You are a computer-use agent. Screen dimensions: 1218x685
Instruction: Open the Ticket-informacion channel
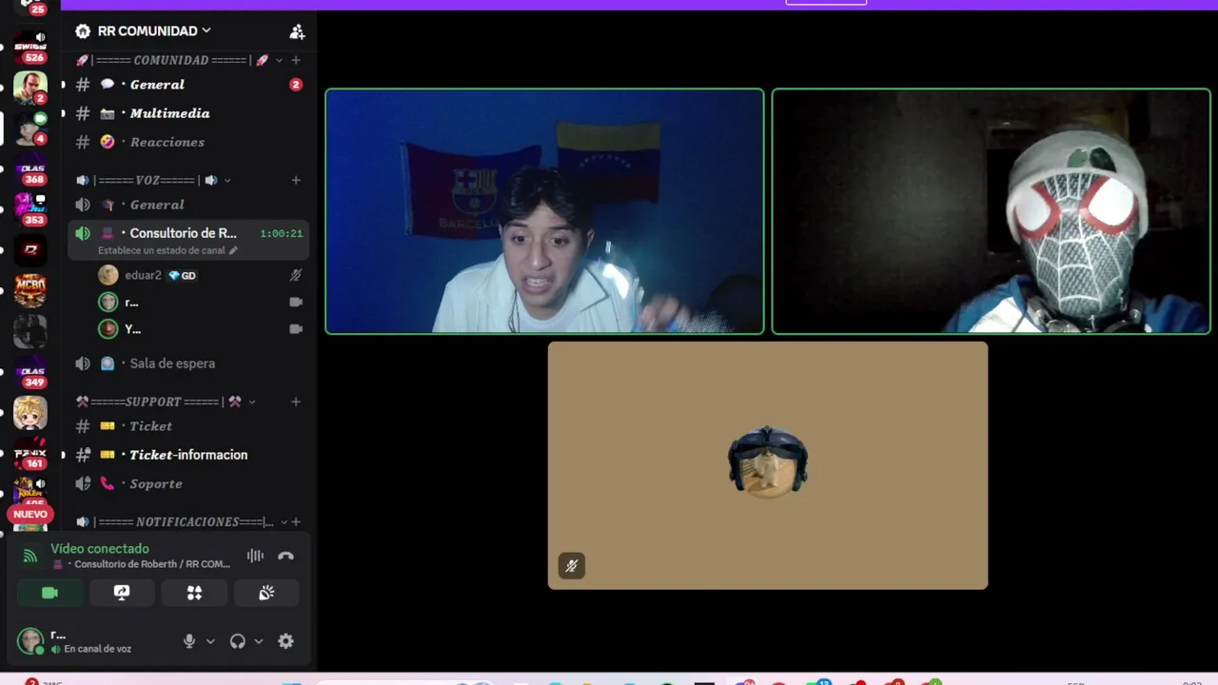click(x=188, y=455)
